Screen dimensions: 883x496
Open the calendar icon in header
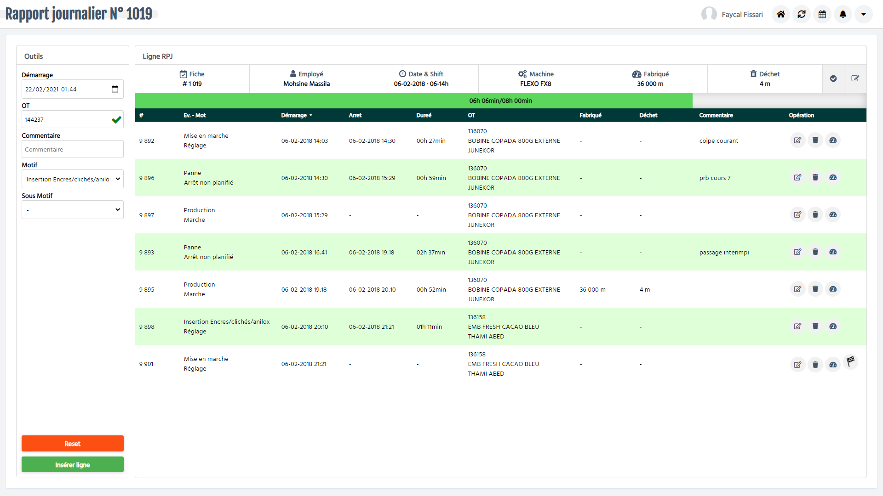822,14
